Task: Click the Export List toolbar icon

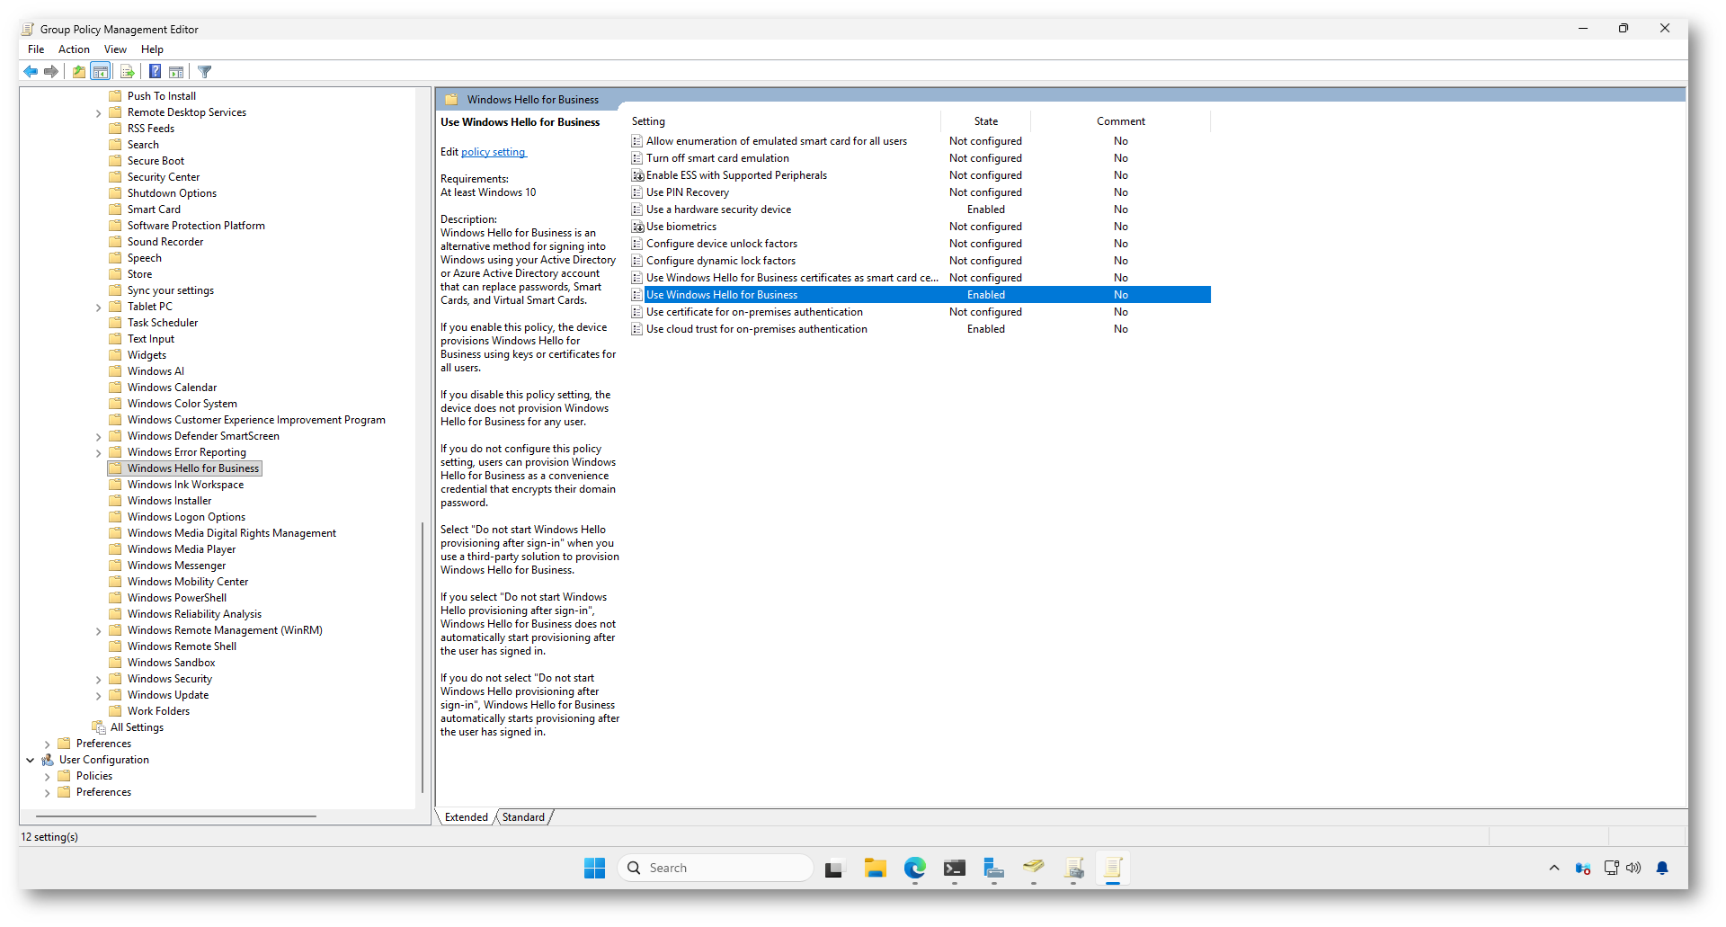Action: tap(127, 72)
